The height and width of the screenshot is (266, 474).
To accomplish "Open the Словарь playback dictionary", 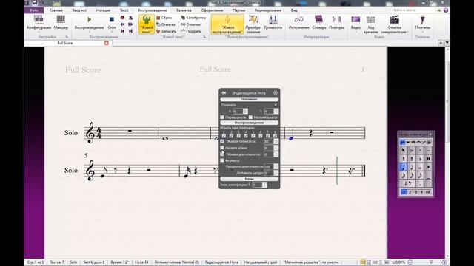I will pyautogui.click(x=319, y=23).
